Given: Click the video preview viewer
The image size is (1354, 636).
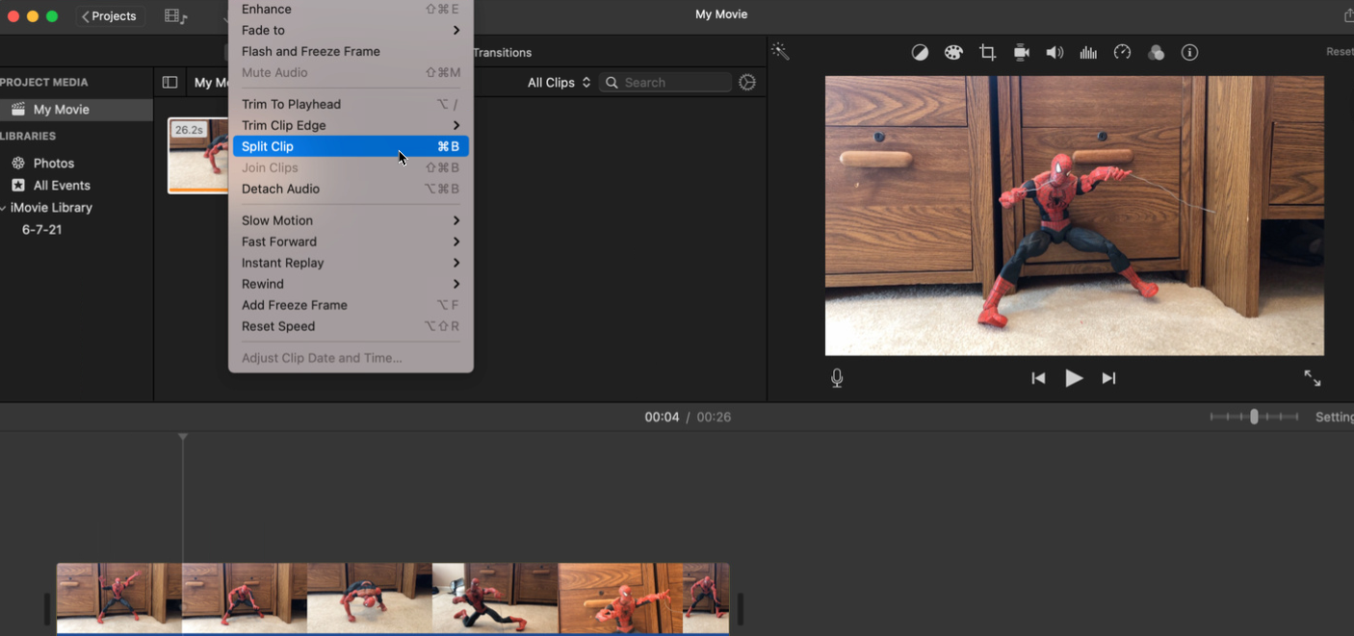Looking at the screenshot, I should (1074, 216).
